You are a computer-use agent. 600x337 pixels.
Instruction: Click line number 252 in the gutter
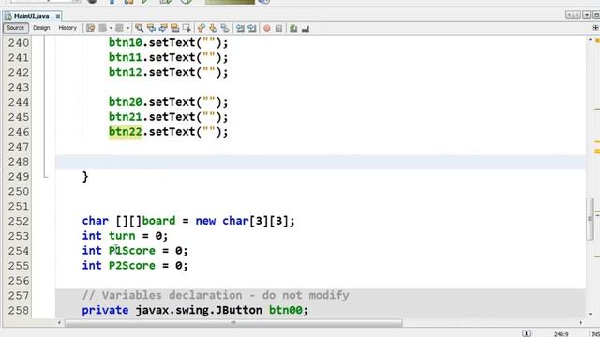[19, 221]
